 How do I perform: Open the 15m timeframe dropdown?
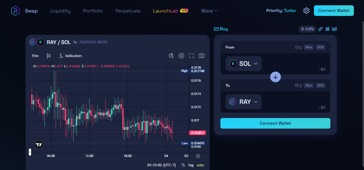coord(35,56)
